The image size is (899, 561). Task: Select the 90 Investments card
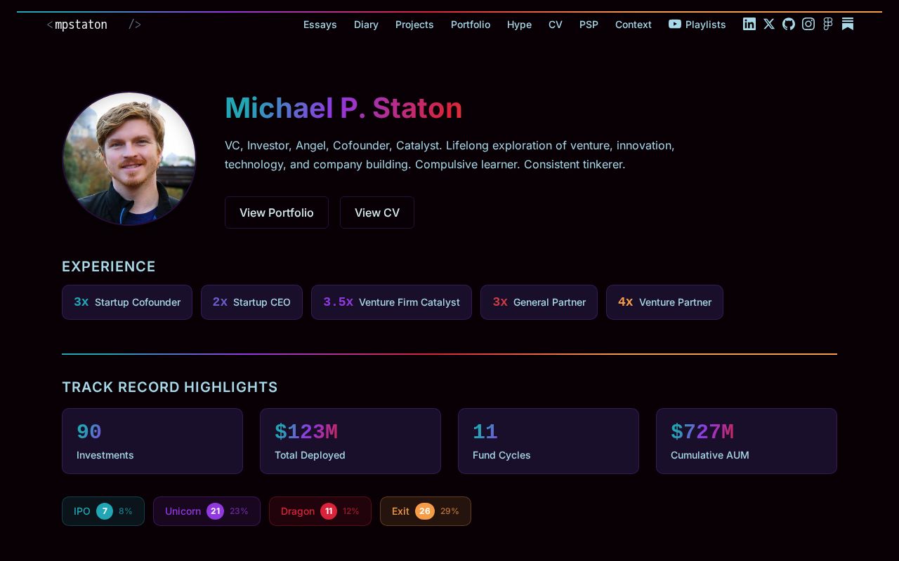click(152, 441)
